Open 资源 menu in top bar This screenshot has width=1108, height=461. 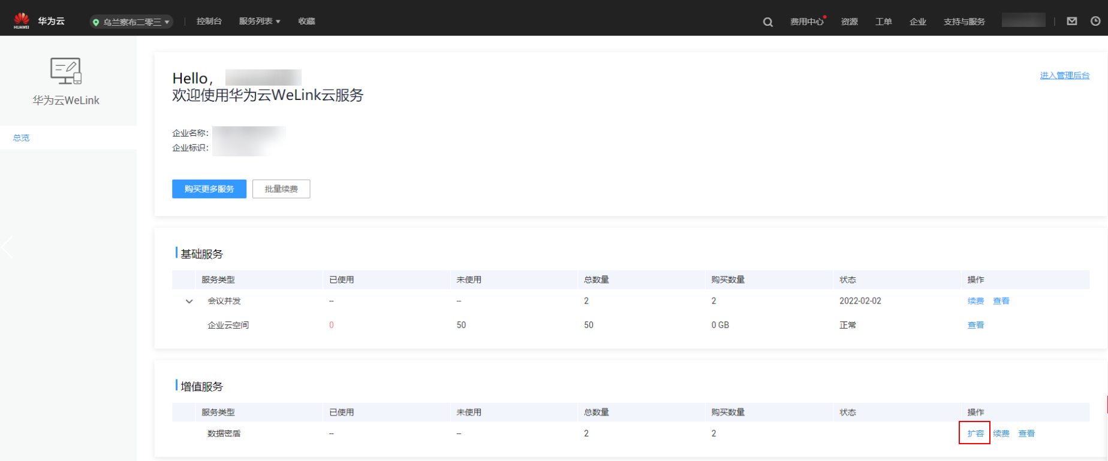[x=849, y=22]
